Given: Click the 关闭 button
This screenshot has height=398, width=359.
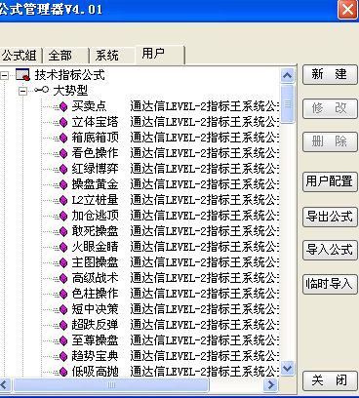Looking at the screenshot, I should click(x=330, y=380).
